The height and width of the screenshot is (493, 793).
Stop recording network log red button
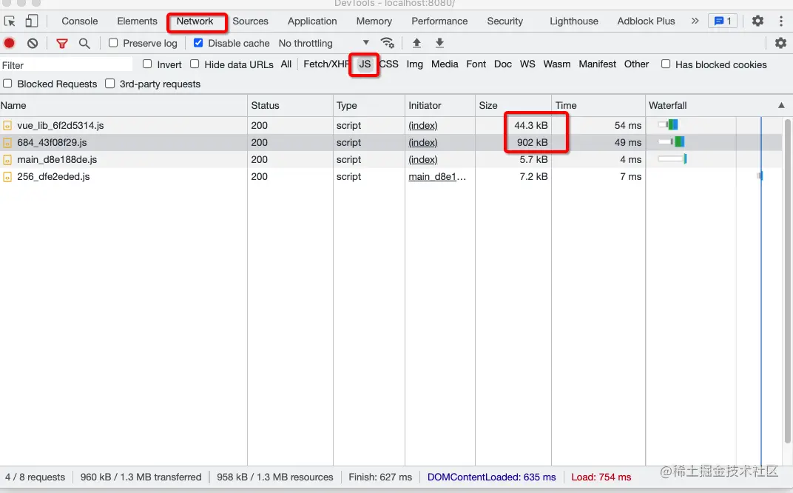coord(9,43)
